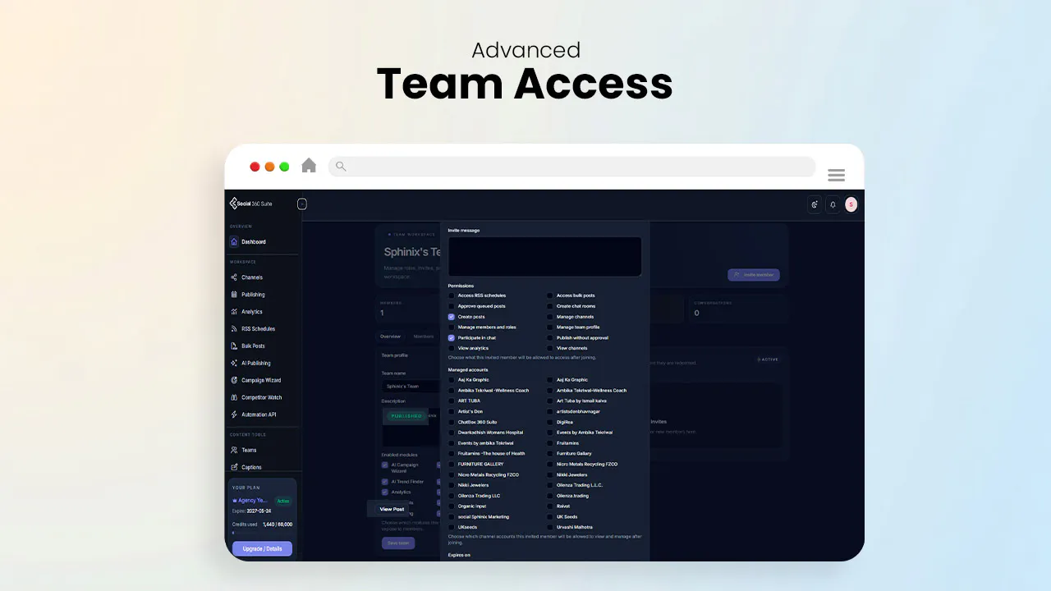Click the Automation API lightning icon
Image resolution: width=1051 pixels, height=591 pixels.
pyautogui.click(x=234, y=415)
